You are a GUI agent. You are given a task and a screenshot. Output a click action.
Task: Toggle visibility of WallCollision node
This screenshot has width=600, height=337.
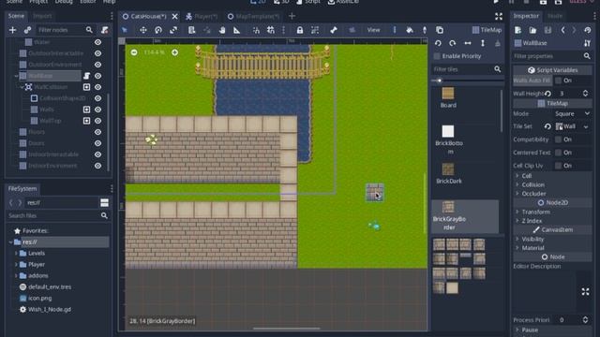coord(97,87)
